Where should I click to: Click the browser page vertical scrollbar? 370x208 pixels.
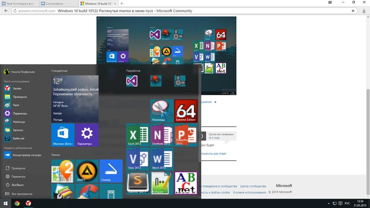(368, 142)
